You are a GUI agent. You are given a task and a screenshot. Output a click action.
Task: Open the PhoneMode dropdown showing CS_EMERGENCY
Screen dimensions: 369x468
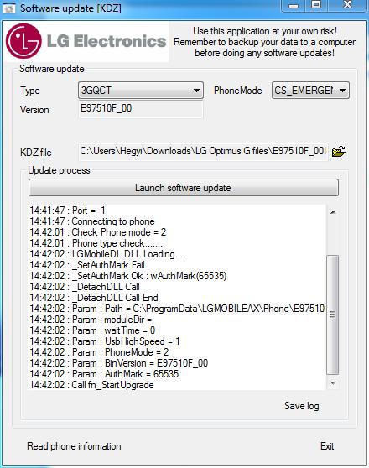pos(310,90)
